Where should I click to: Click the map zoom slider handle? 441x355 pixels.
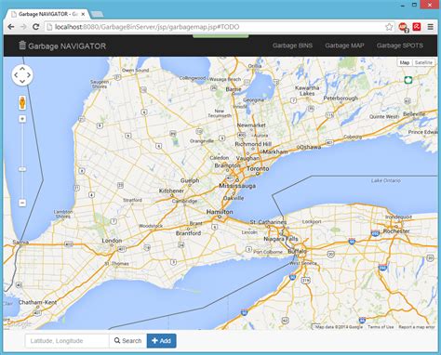(x=22, y=169)
